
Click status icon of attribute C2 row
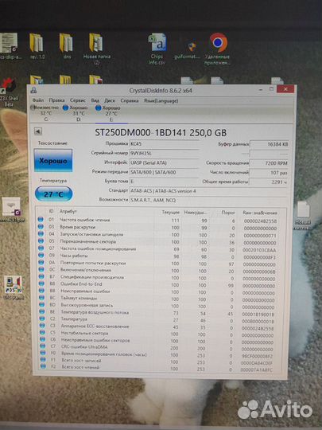click(x=42, y=319)
